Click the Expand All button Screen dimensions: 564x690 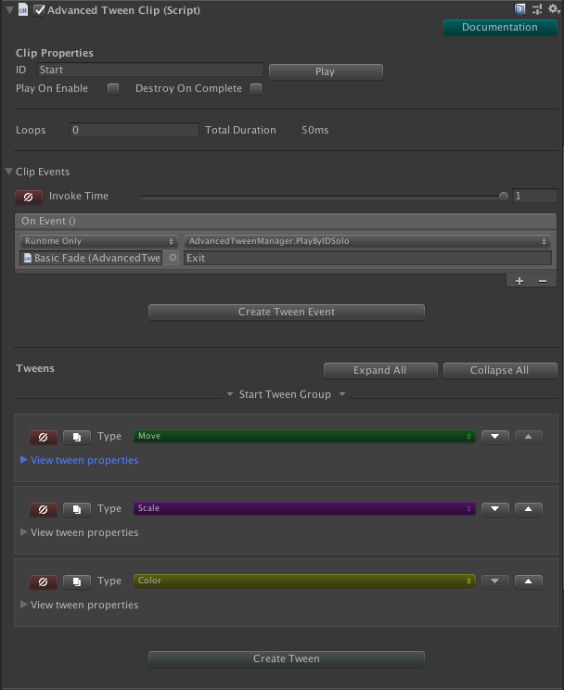pos(379,370)
